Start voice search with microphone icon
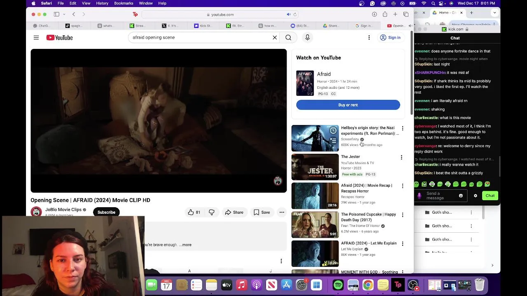The width and height of the screenshot is (527, 296). [x=307, y=37]
